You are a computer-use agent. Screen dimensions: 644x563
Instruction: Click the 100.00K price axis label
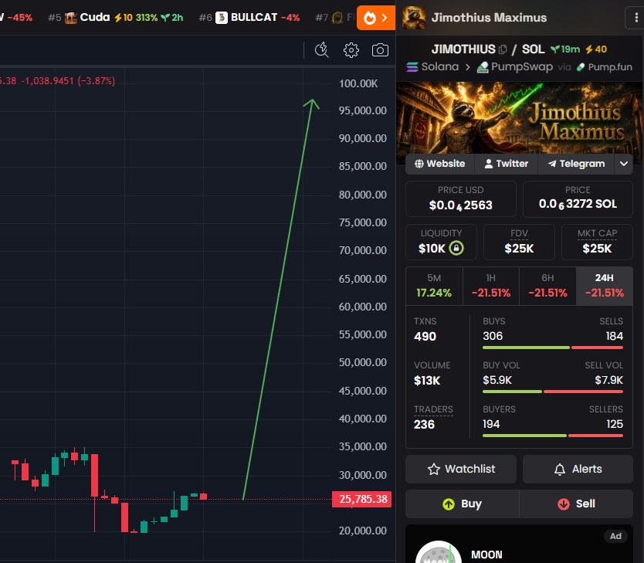pos(358,83)
